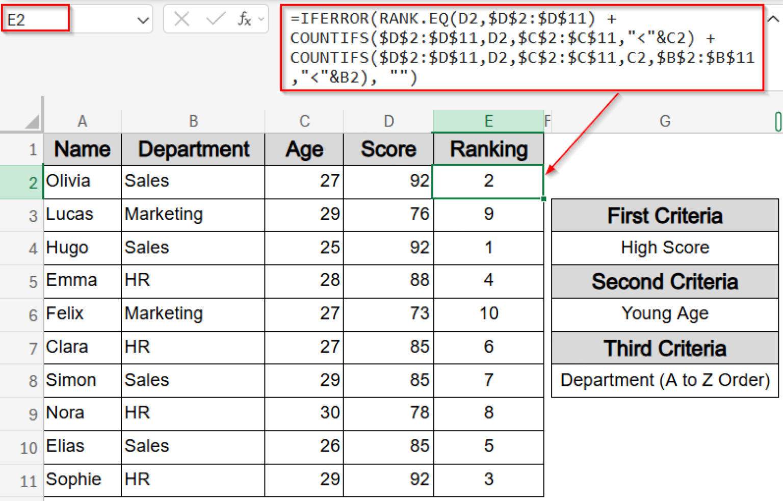Open the Name Box dropdown arrow

pos(144,19)
